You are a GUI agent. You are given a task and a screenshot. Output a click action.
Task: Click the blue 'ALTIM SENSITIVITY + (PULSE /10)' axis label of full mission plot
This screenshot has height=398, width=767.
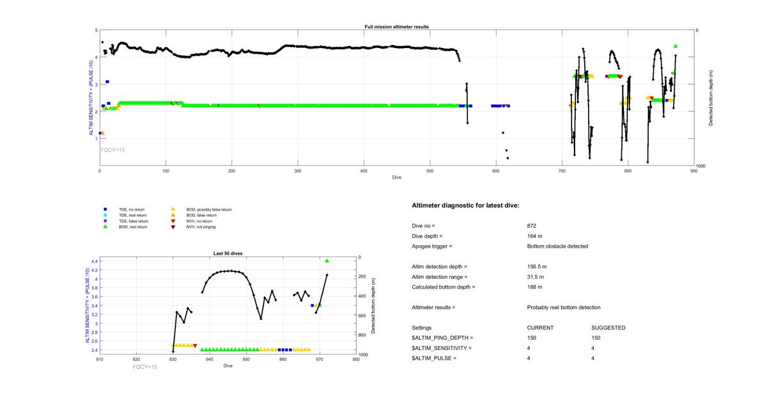[x=90, y=97]
